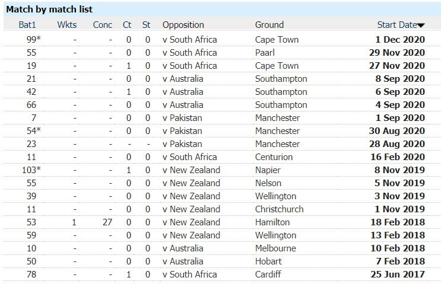The width and height of the screenshot is (441, 284).
Task: Sort by the Wkts column header
Action: 67,25
